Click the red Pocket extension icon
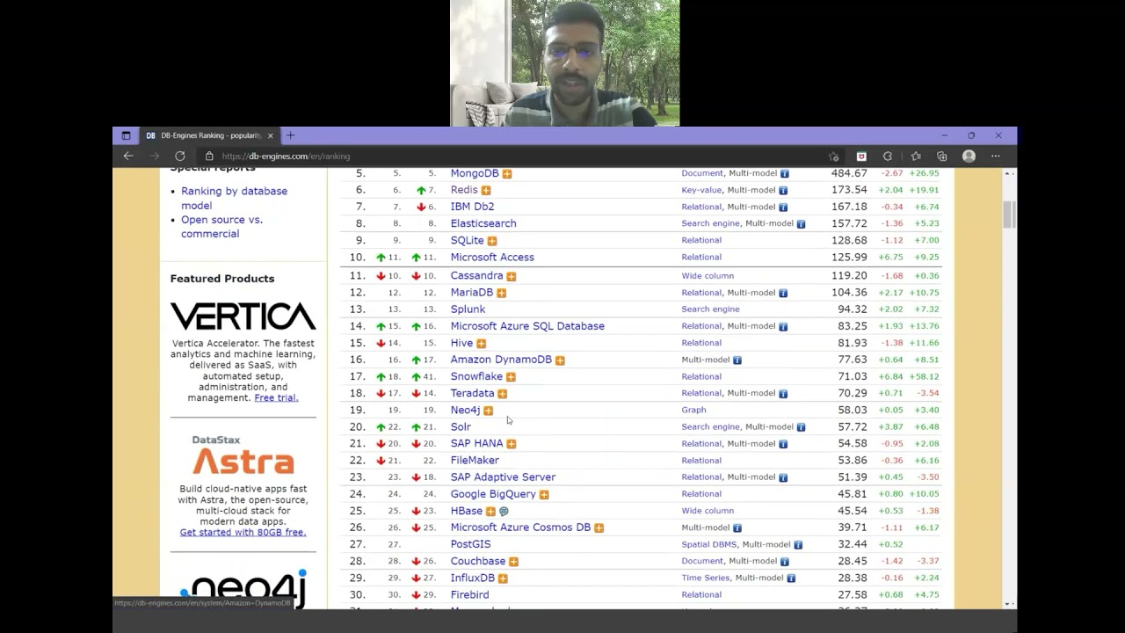Screen dimensions: 1125x633 861,156
